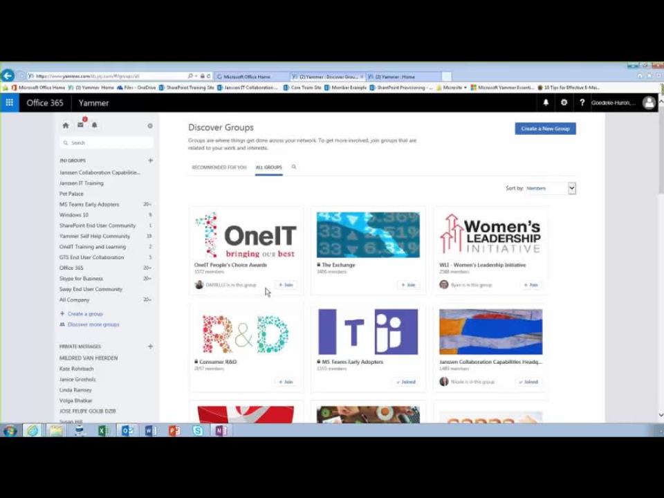Click the member avatar in the OneIT card
This screenshot has height=498, width=664.
[x=199, y=284]
